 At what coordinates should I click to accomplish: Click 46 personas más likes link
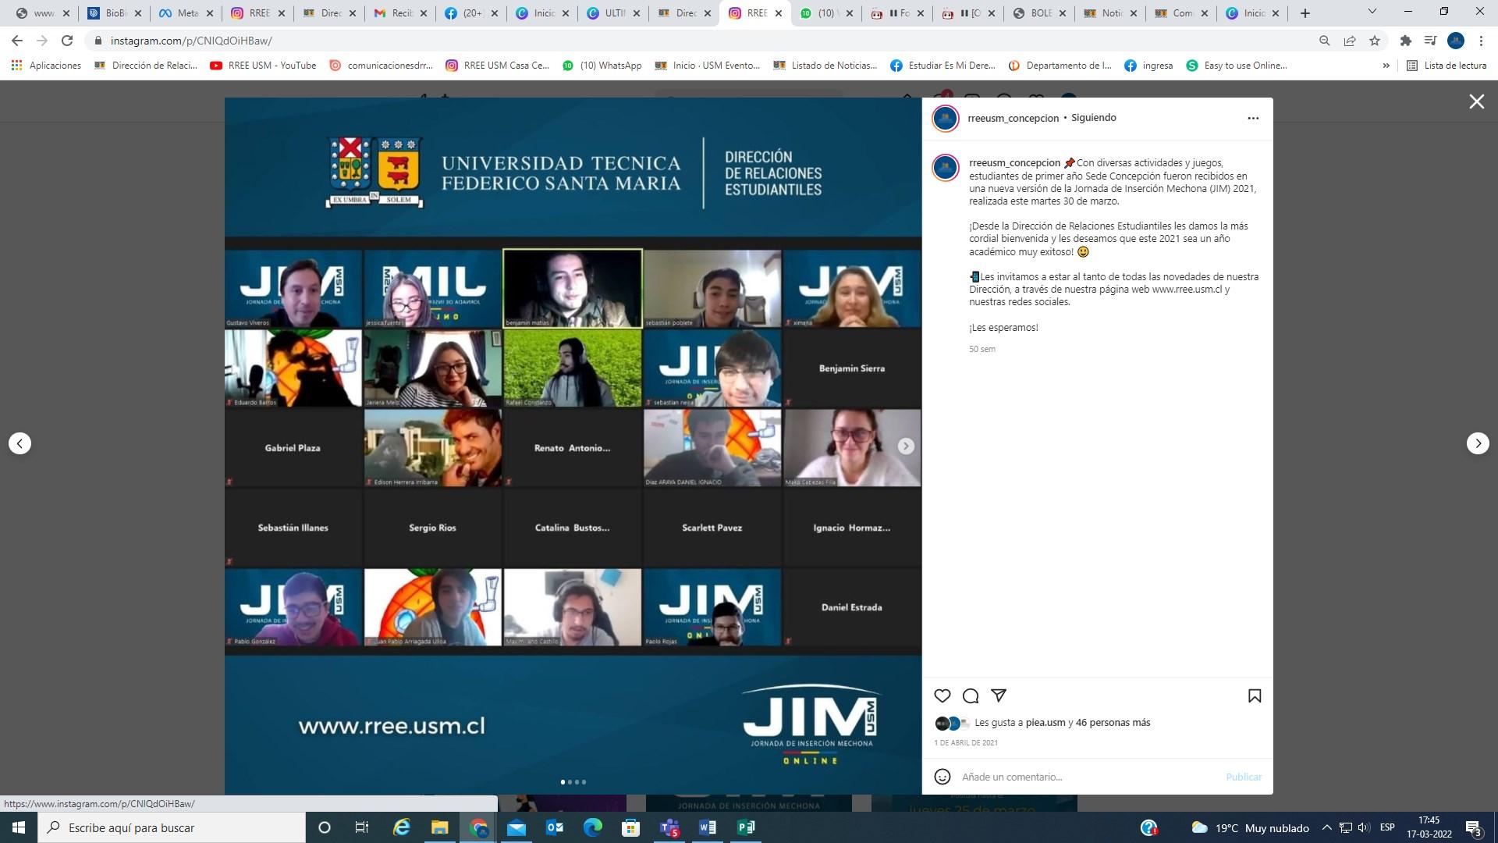(x=1113, y=723)
